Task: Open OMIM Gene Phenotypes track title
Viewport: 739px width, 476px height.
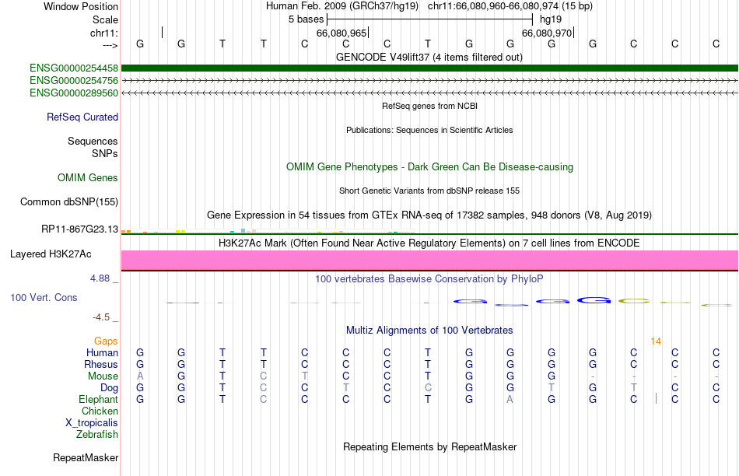Action: point(429,167)
